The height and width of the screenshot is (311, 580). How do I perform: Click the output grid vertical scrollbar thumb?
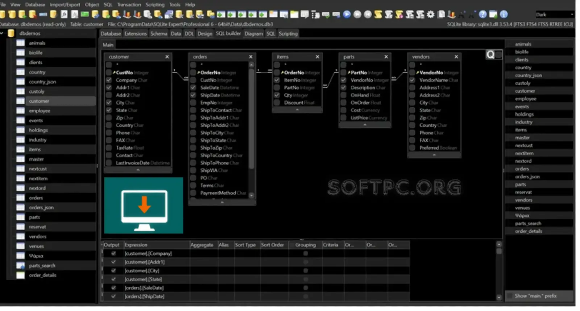(499, 251)
